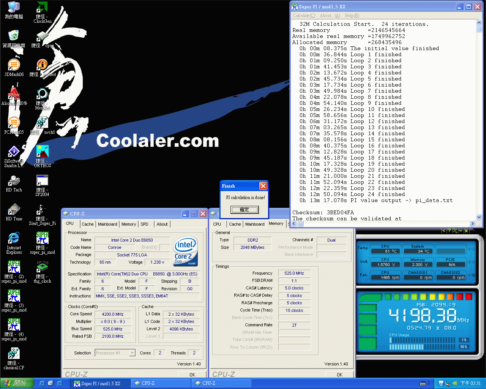The image size is (486, 389).
Task: Open the nvctrl shortcut icon
Action: (x=42, y=126)
